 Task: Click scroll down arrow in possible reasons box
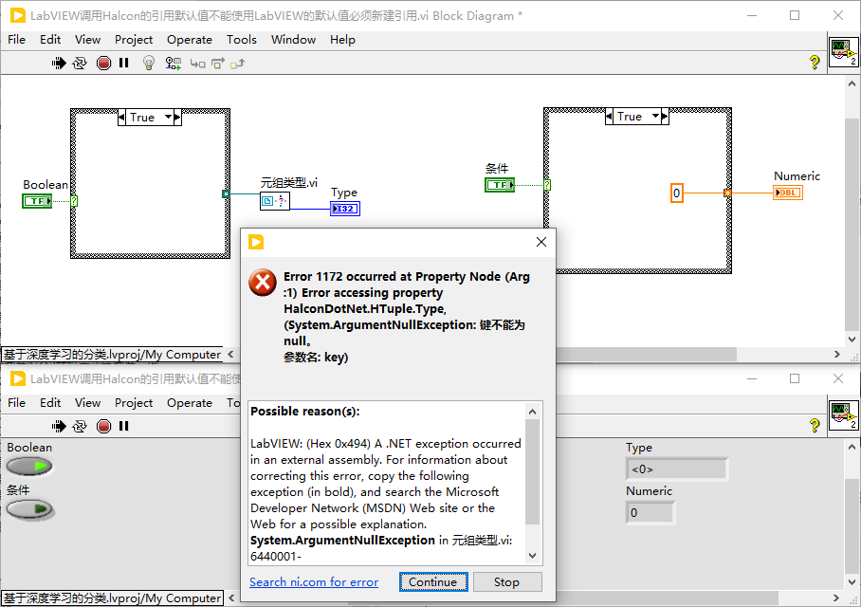[x=532, y=556]
